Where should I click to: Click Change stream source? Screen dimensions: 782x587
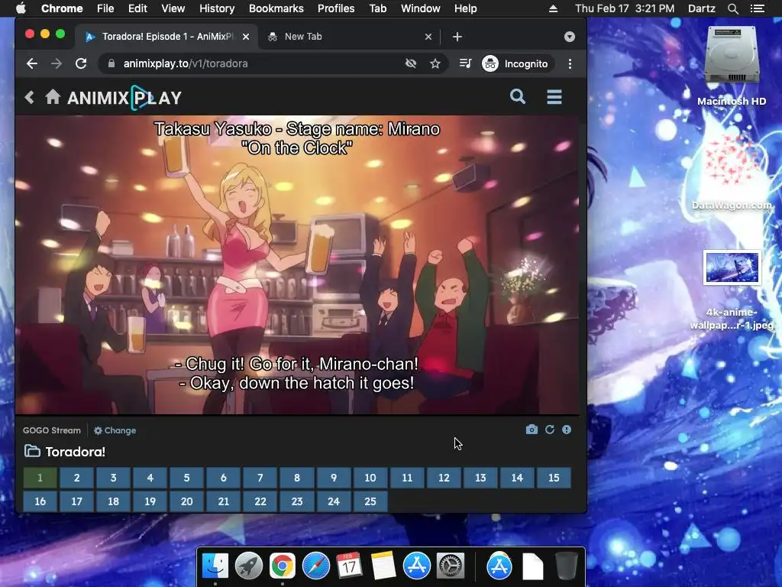click(x=115, y=430)
